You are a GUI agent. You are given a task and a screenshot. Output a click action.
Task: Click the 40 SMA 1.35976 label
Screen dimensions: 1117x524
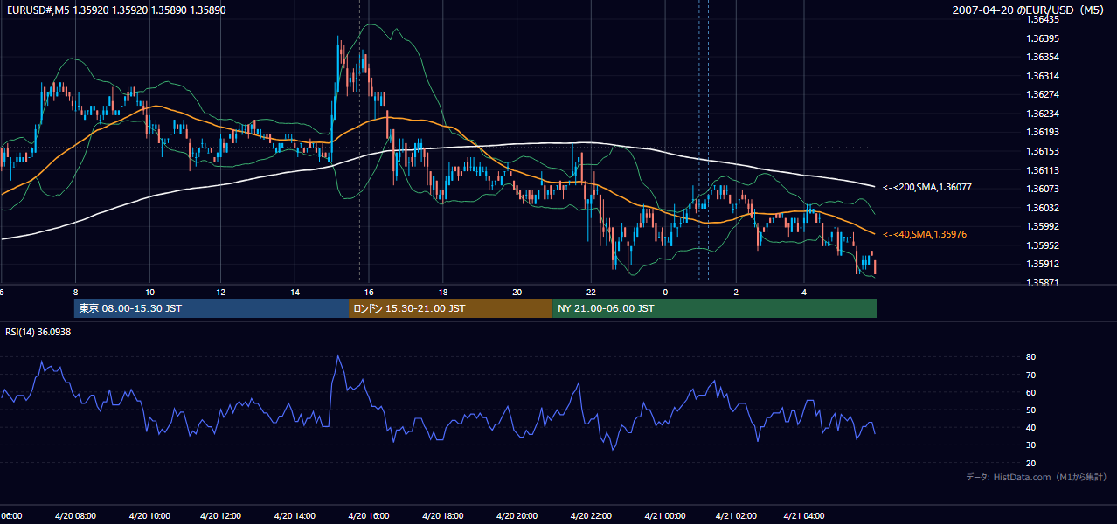(x=925, y=234)
